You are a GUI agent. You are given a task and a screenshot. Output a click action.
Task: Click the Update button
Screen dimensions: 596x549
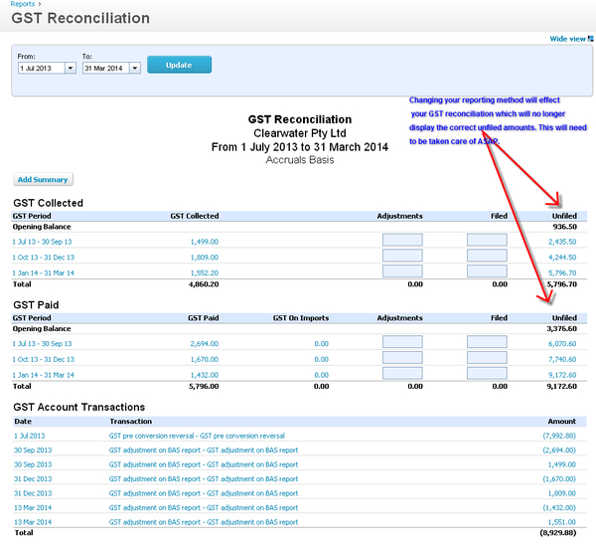(x=179, y=65)
